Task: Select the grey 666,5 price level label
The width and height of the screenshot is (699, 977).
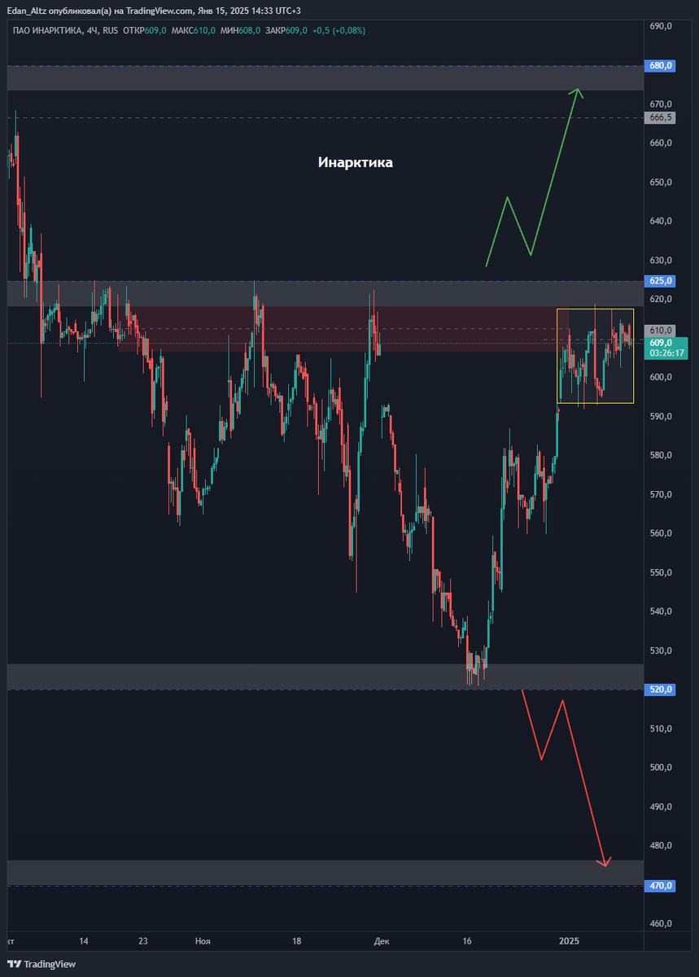Action: point(660,117)
